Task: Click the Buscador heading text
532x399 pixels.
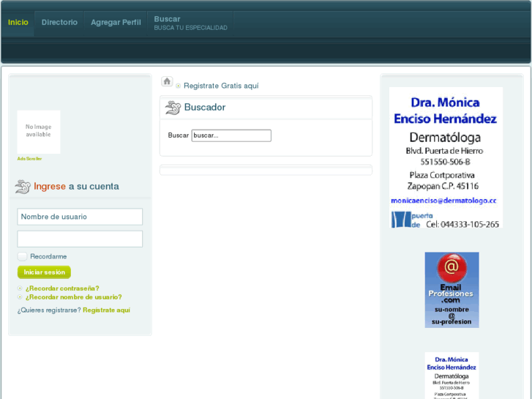Action: click(x=205, y=108)
